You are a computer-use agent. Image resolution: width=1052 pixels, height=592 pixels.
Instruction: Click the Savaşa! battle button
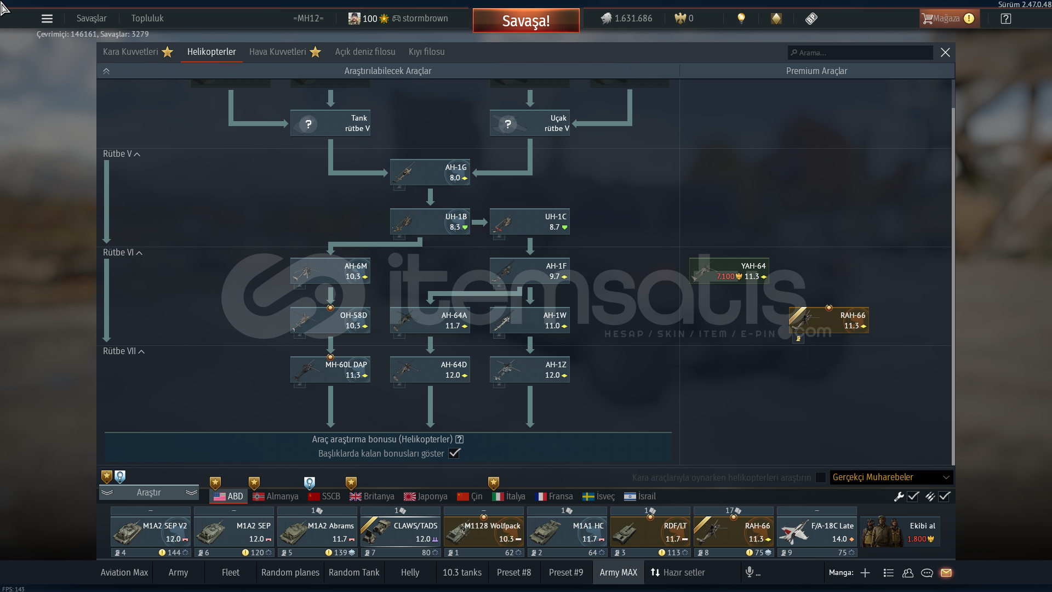click(x=526, y=21)
